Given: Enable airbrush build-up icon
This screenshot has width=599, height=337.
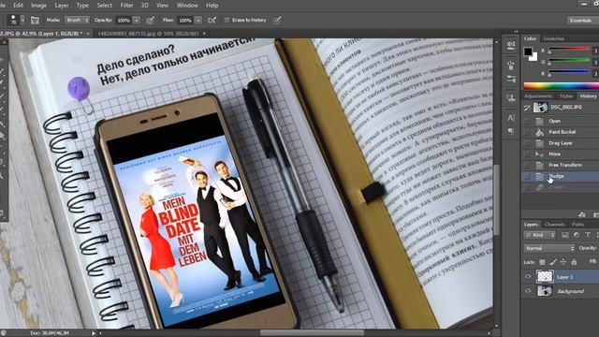Looking at the screenshot, I should pyautogui.click(x=212, y=21).
